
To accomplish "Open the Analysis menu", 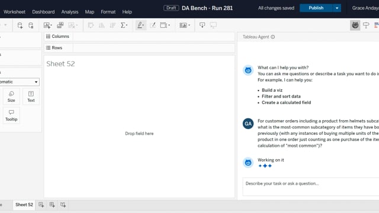I will [70, 12].
